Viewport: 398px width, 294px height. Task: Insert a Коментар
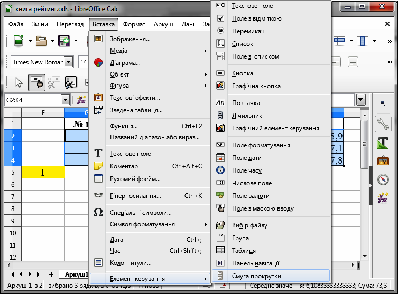(x=150, y=166)
